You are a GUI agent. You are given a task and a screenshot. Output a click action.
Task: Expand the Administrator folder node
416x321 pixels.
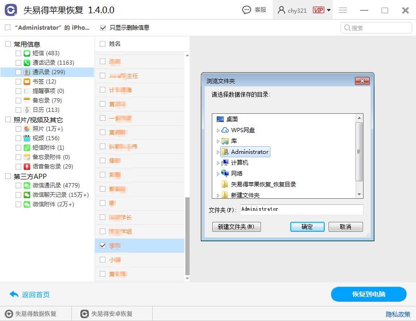pyautogui.click(x=218, y=152)
